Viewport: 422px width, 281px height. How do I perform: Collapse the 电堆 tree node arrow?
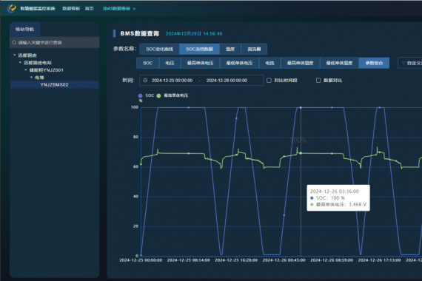coord(32,77)
